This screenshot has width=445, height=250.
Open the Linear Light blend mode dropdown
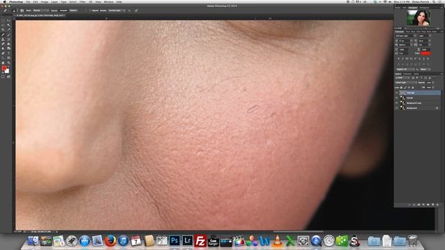406,83
